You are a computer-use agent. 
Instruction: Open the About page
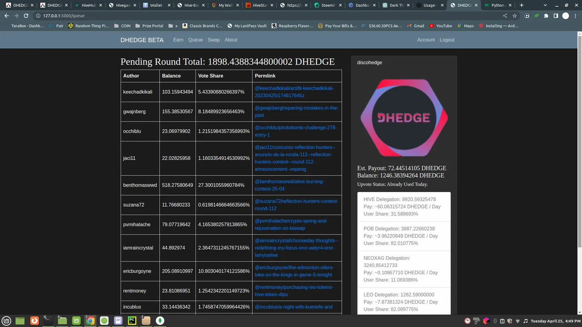(x=231, y=40)
